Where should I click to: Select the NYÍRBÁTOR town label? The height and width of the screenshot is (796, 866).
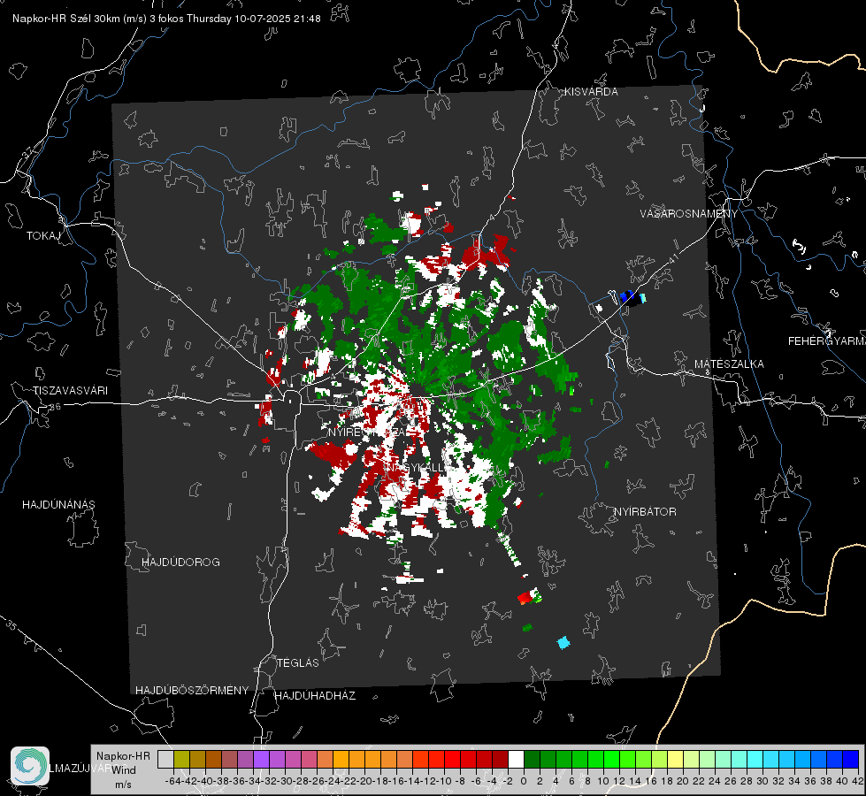click(645, 512)
